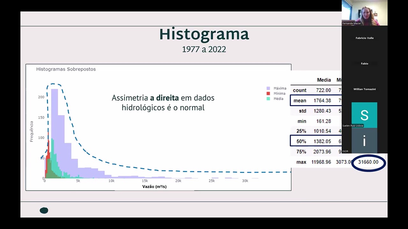Screen dimensions: 408x229
Task: Toggle Máxima legend color swatch
Action: 268,88
